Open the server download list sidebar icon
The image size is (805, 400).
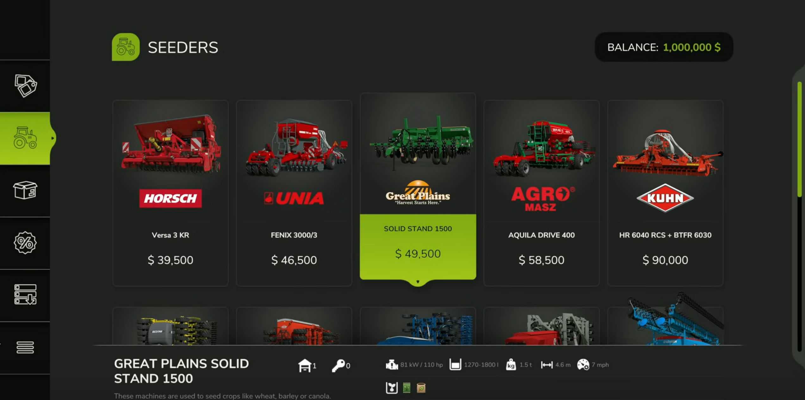25,295
